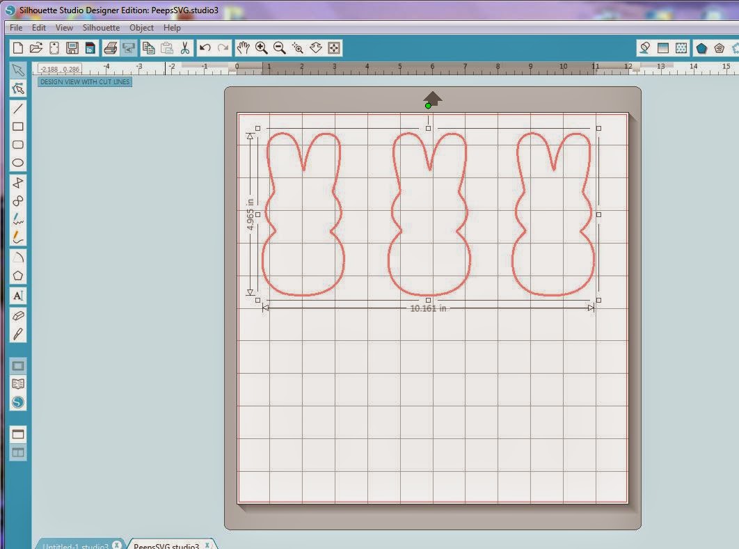The image size is (739, 549).
Task: Choose the Ellipse drawing tool
Action: (x=18, y=162)
